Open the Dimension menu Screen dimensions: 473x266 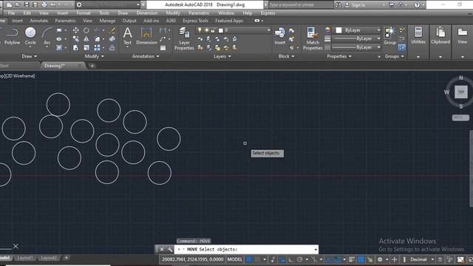tap(146, 13)
